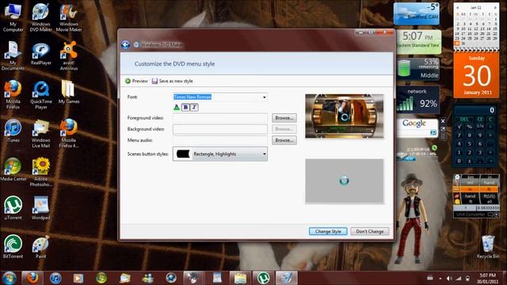
Task: Open My Documents desktop icon
Action: [13, 56]
